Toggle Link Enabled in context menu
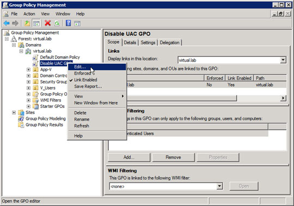Viewport: 294px width, 206px height. pyautogui.click(x=97, y=80)
